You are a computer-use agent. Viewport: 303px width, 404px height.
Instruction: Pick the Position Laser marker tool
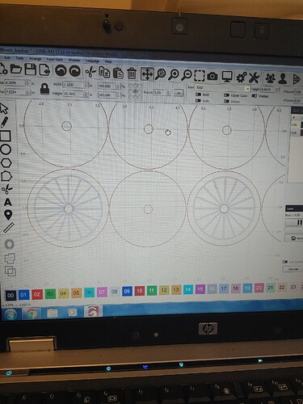[x=8, y=215]
